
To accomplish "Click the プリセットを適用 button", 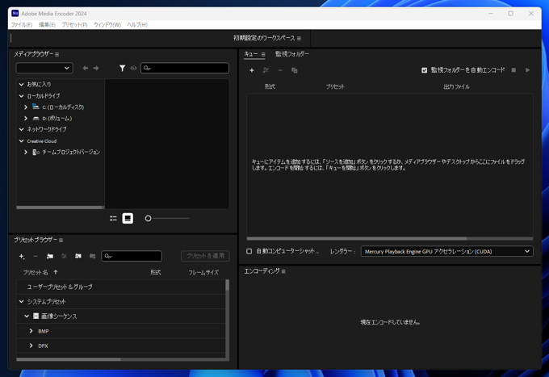I will pos(205,256).
